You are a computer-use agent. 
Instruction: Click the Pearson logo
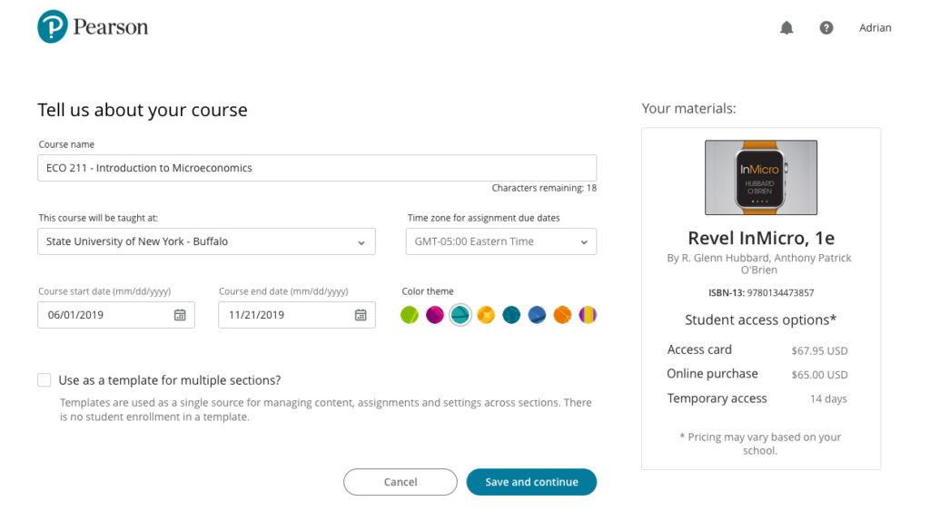(94, 26)
